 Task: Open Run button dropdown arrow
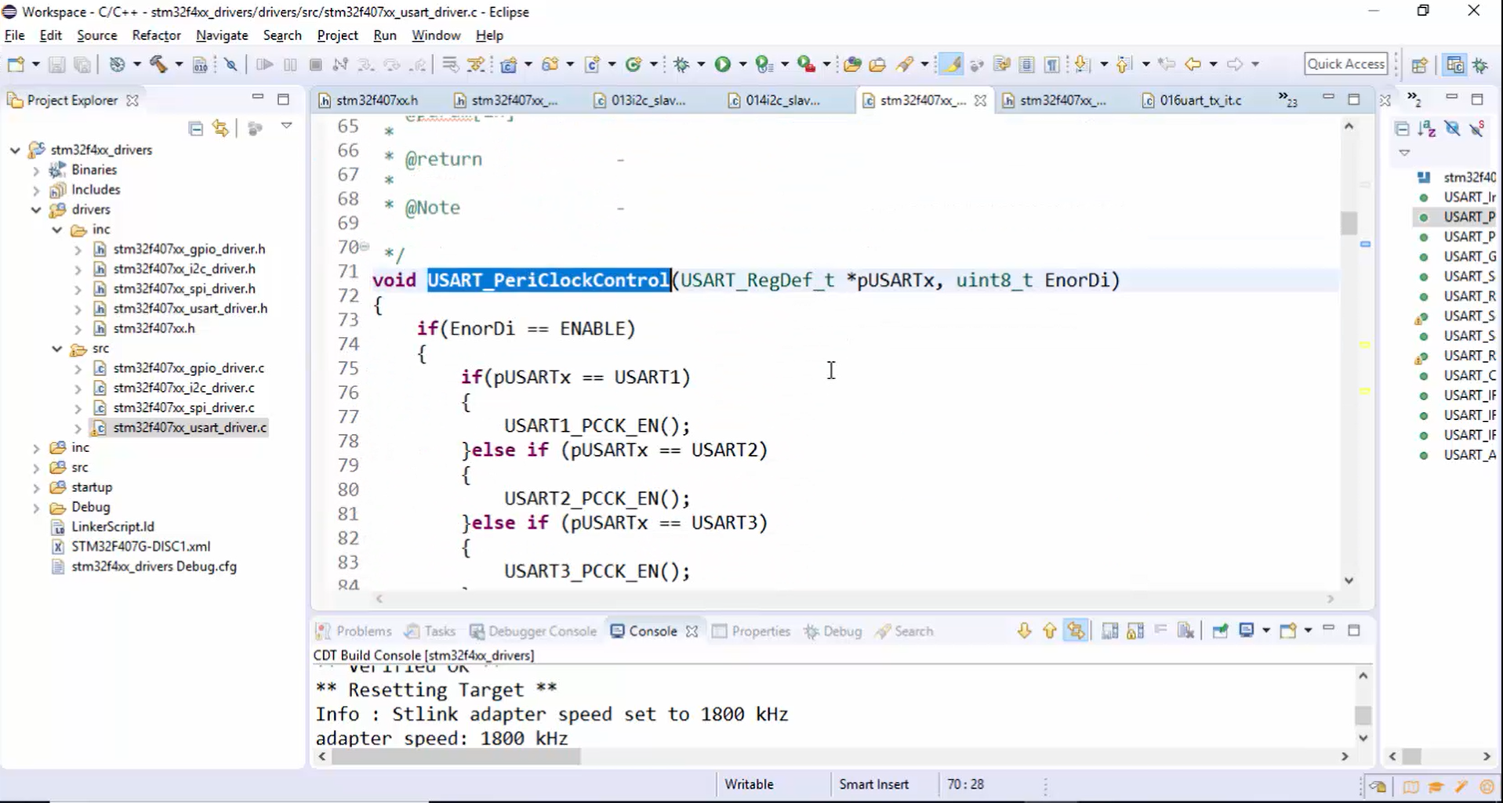click(742, 64)
